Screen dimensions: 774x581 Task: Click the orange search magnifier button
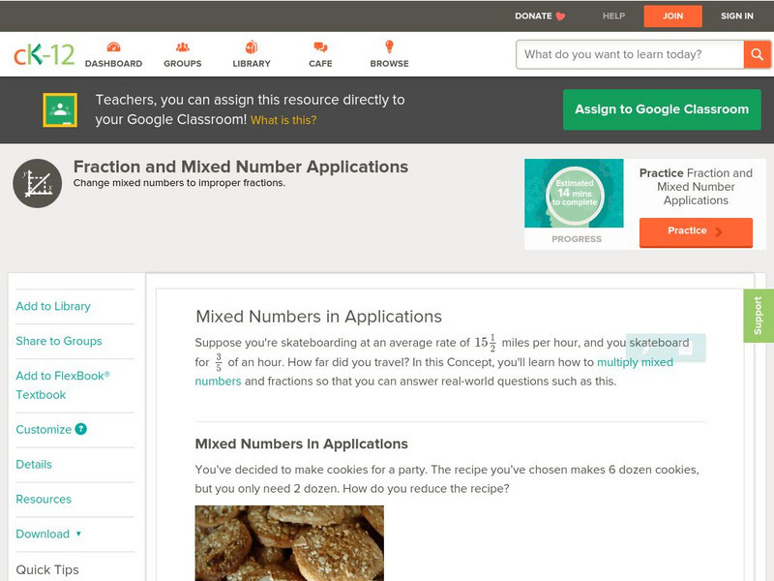pos(757,54)
